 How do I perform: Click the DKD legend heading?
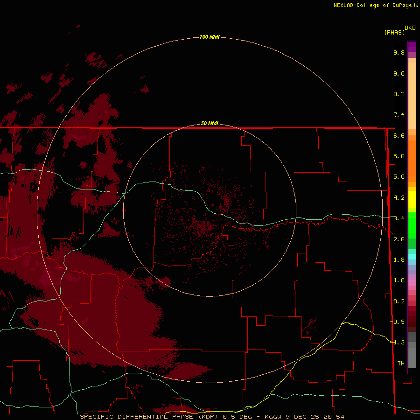(x=410, y=28)
